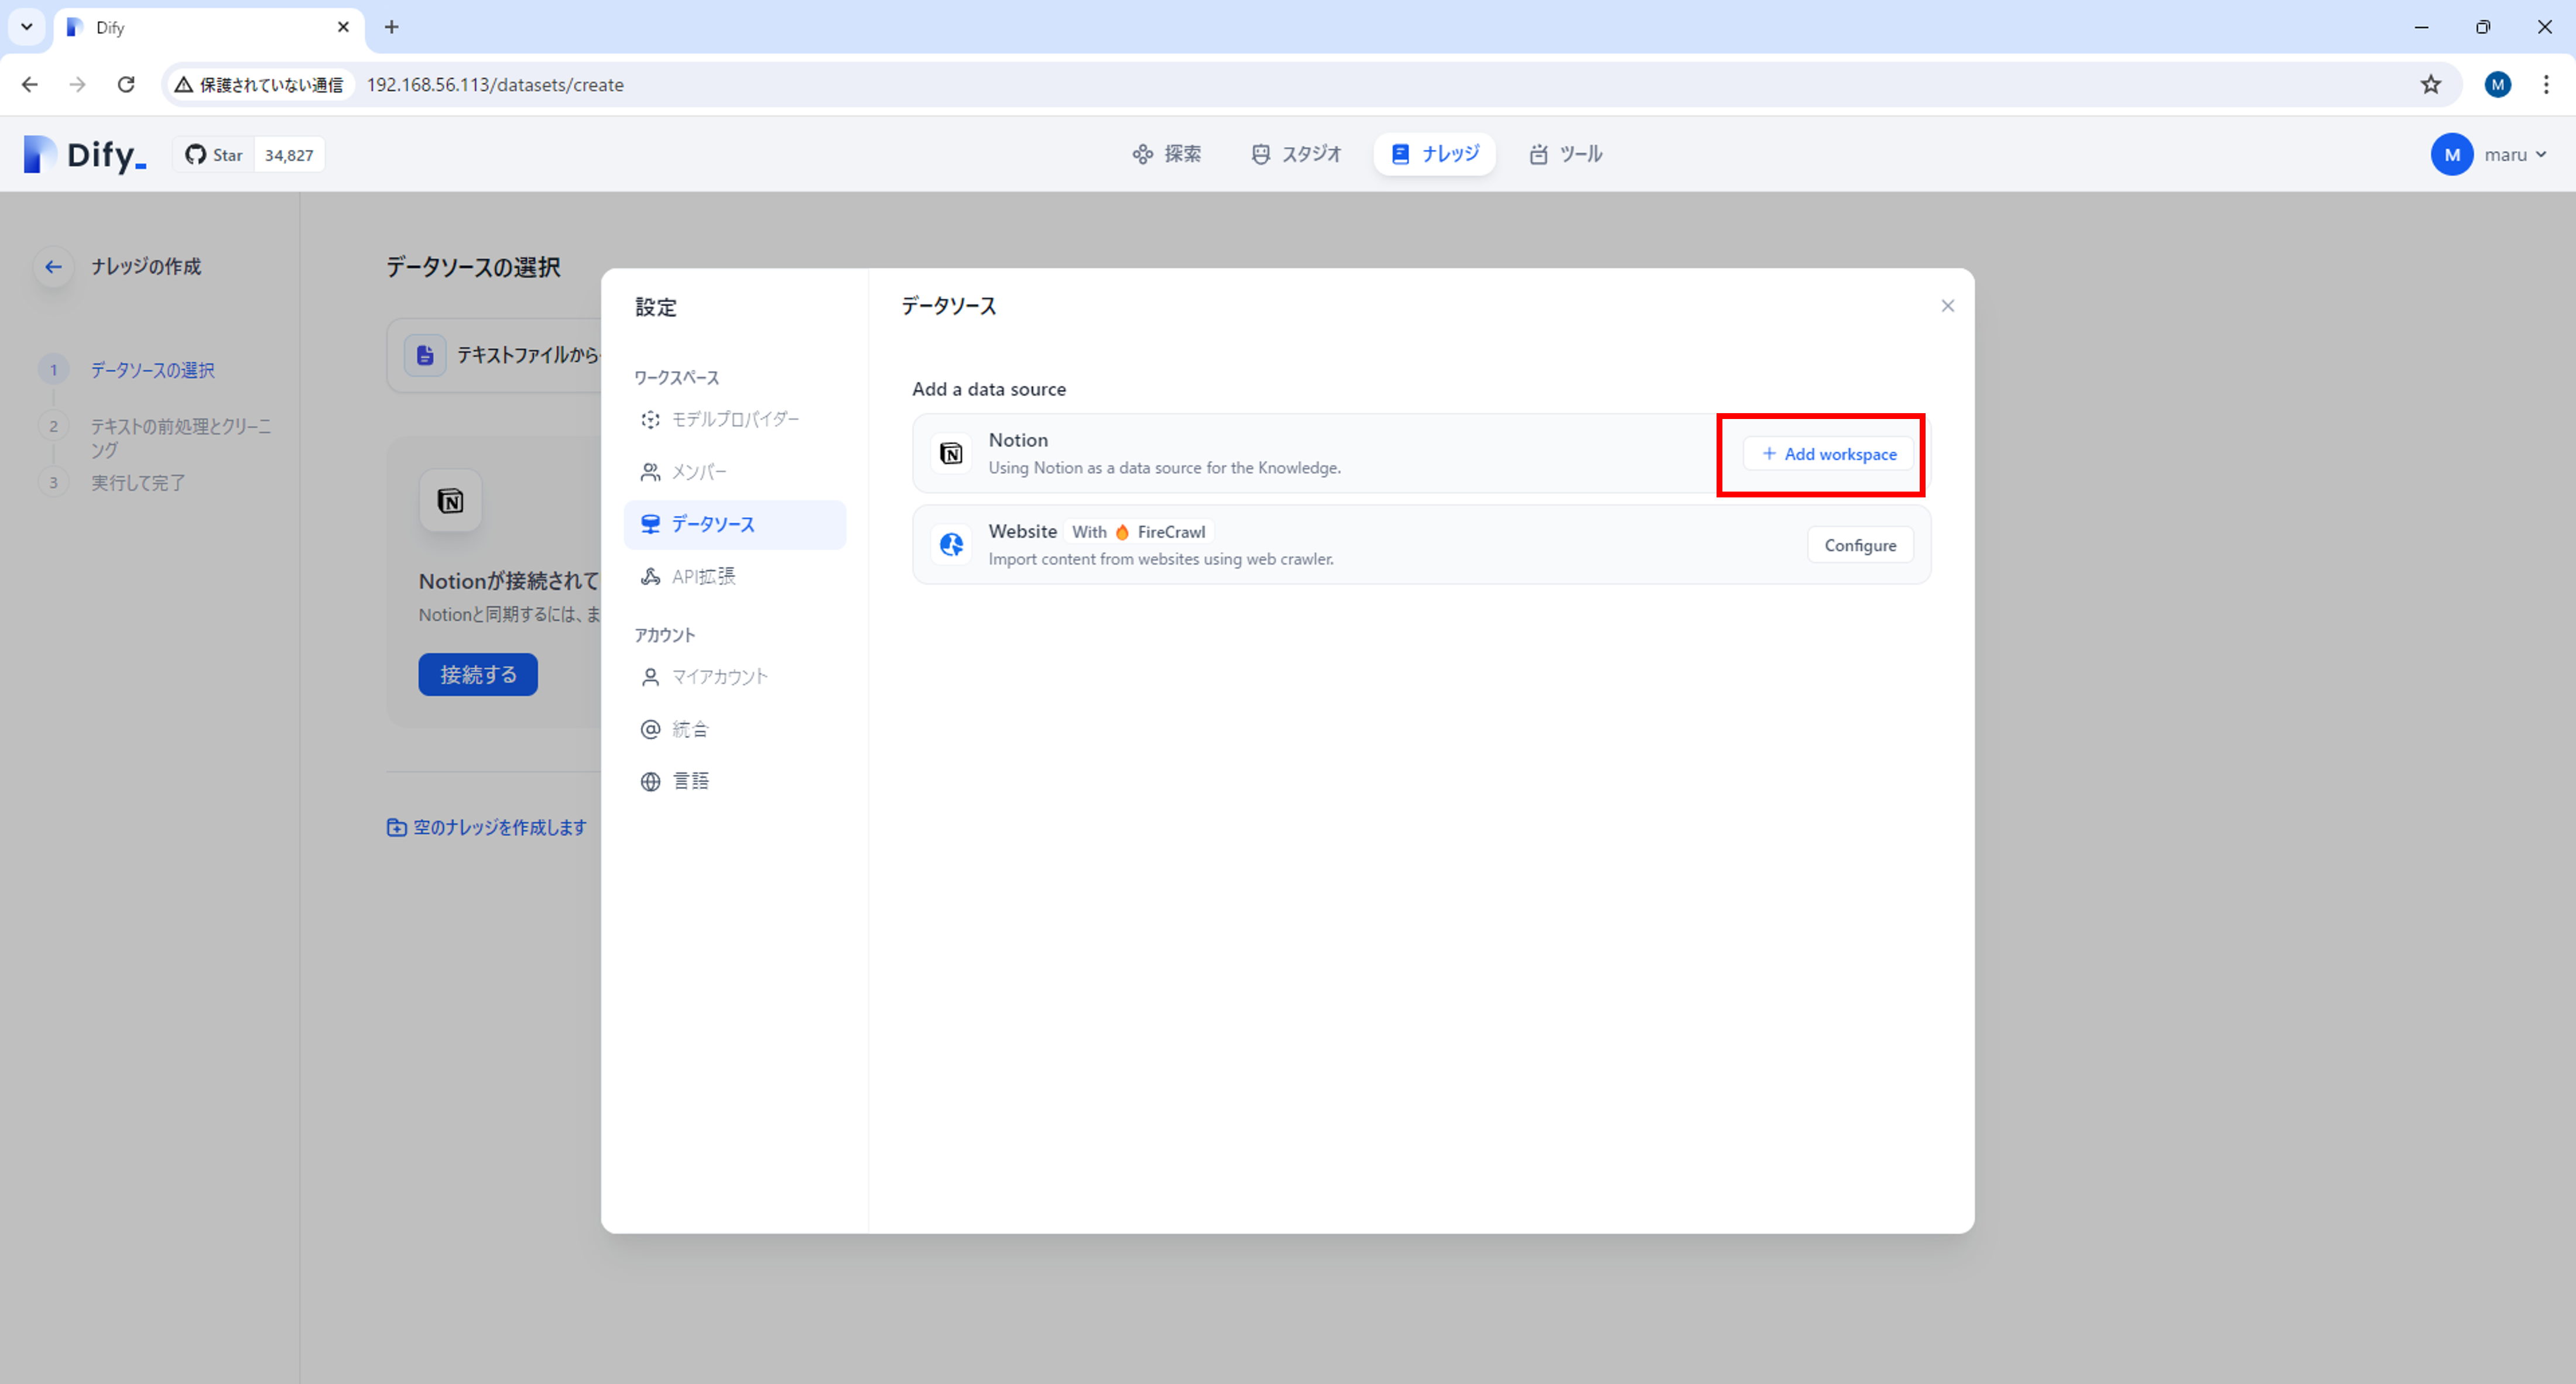Viewport: 2576px width, 1384px height.
Task: Open the モデルプロバイダー settings section
Action: point(734,420)
